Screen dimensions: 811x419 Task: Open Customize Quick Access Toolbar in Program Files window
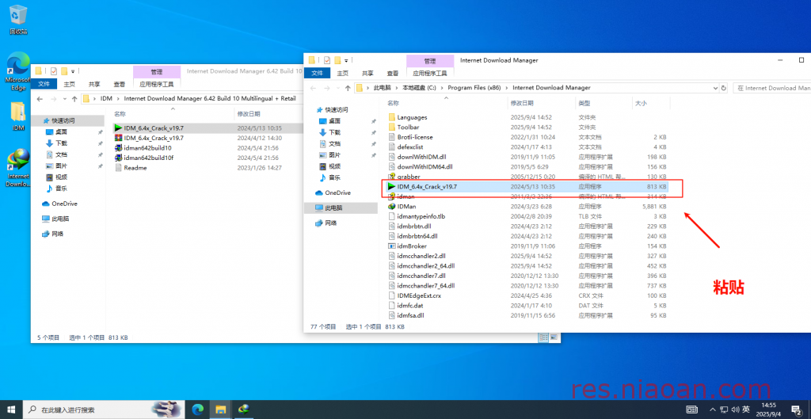[x=346, y=60]
